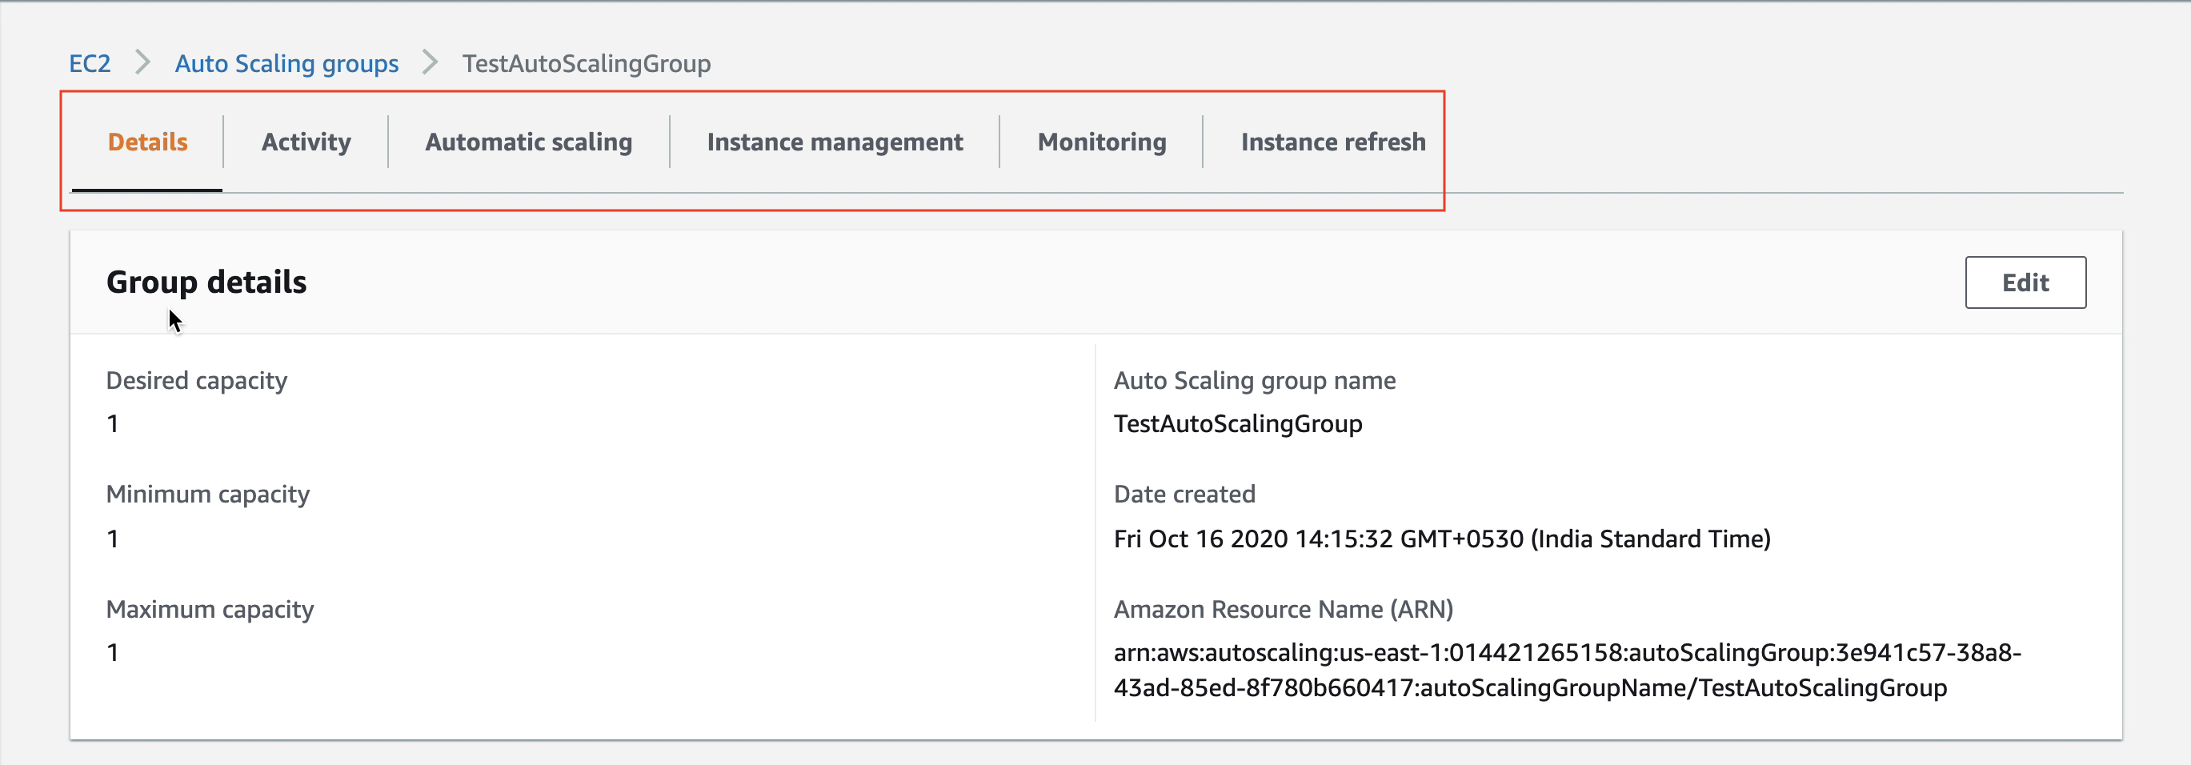
Task: Select the arn:aws:autoscaling ARN value
Action: click(x=1567, y=670)
